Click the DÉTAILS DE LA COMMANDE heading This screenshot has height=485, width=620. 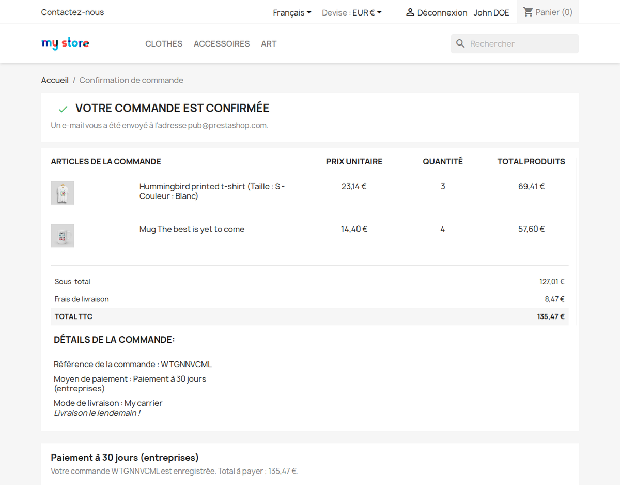click(x=114, y=340)
